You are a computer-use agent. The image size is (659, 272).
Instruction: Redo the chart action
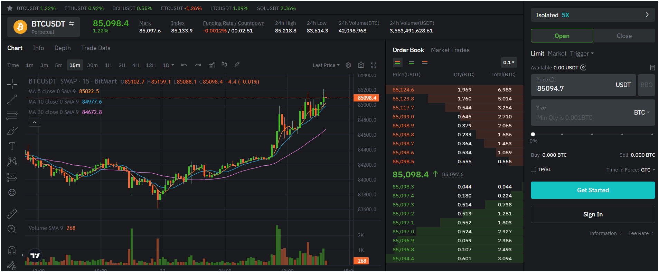(198, 65)
